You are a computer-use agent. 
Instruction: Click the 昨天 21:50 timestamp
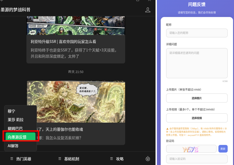76,72
